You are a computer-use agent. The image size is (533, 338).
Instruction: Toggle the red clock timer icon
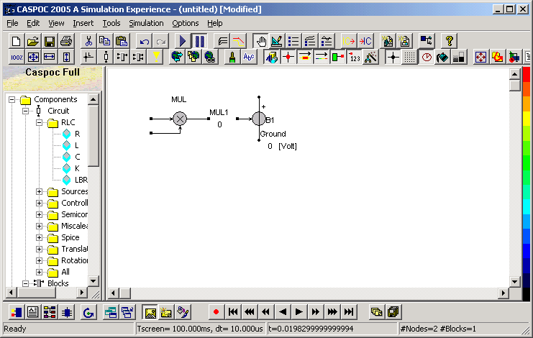427,57
